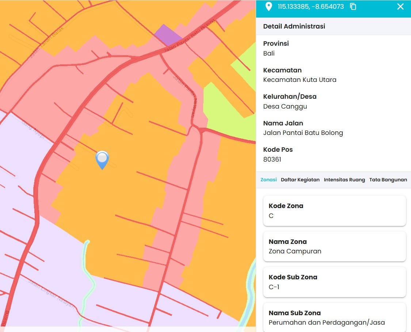Switch to the Tata Bangunan tab
The height and width of the screenshot is (332, 411).
(x=388, y=180)
